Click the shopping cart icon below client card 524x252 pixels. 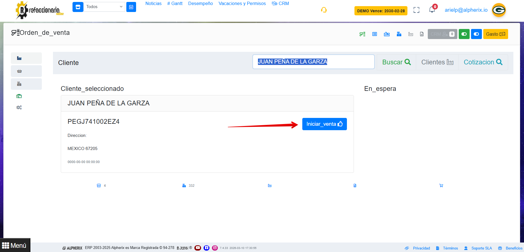[x=441, y=185]
